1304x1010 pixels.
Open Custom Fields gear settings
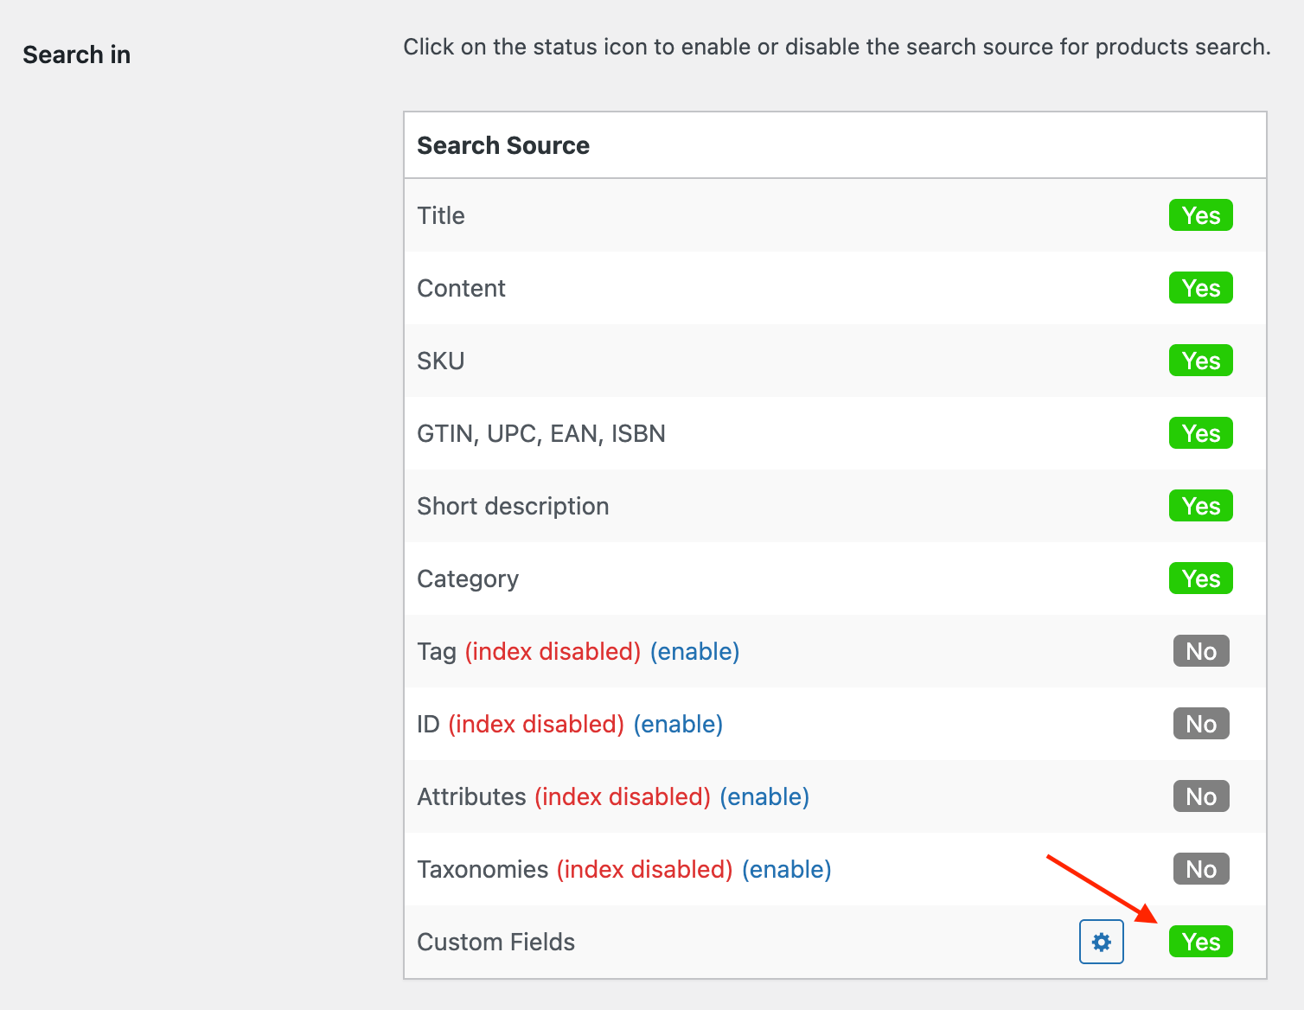(1101, 942)
